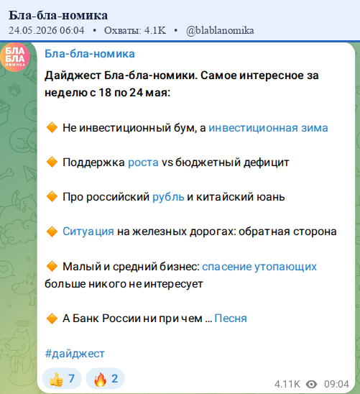
Task: Open the рубль link
Action: pyautogui.click(x=168, y=197)
